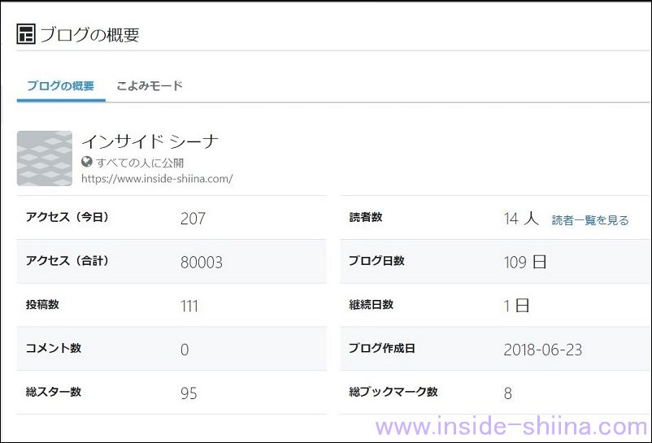Click the blog overview layout icon in header
This screenshot has width=652, height=443.
pyautogui.click(x=26, y=34)
